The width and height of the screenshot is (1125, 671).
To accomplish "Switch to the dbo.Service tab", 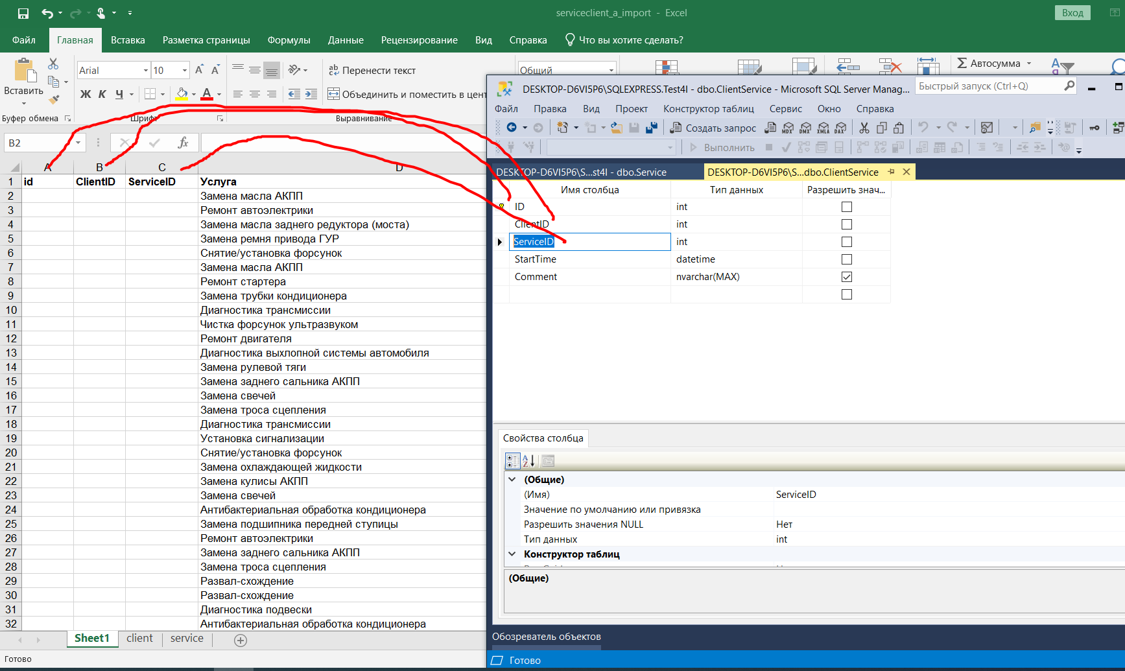I will click(x=582, y=172).
